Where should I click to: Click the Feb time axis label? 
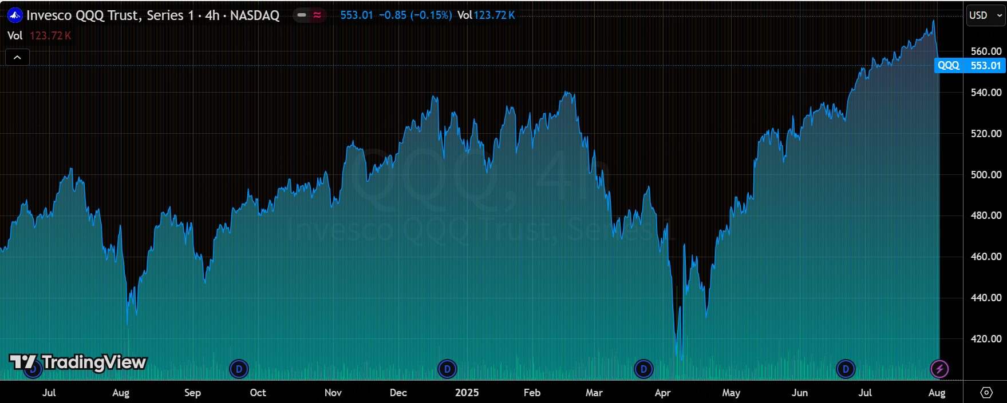[x=532, y=393]
